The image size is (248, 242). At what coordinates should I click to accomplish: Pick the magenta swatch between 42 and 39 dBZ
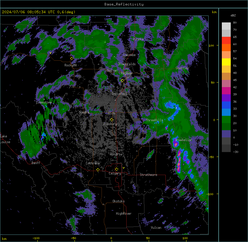click(226, 91)
